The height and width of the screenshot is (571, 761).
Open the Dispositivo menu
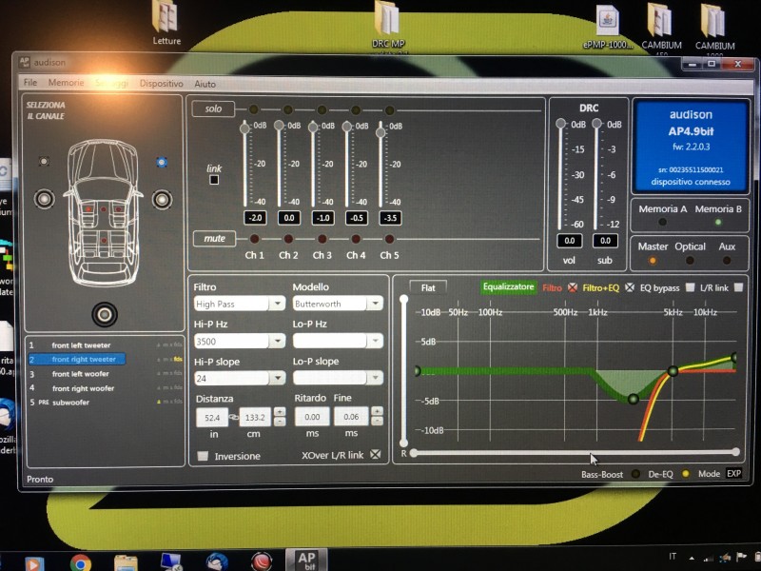tap(161, 84)
